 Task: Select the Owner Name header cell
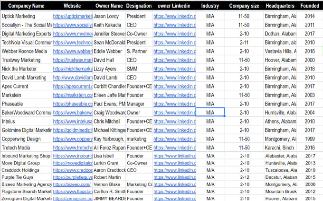click(x=109, y=6)
